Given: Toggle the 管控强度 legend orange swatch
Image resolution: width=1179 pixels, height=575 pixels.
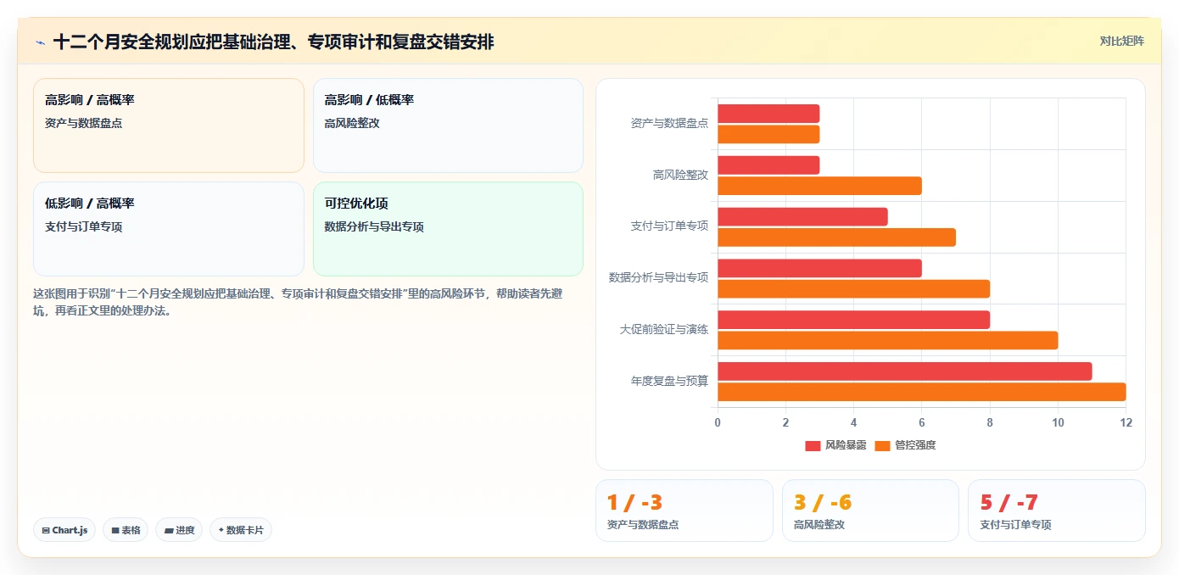Looking at the screenshot, I should [882, 445].
